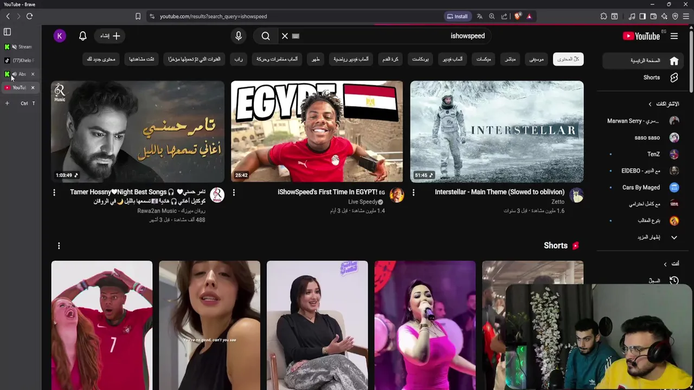
Task: Open saso saso channel subscription
Action: (x=643, y=138)
